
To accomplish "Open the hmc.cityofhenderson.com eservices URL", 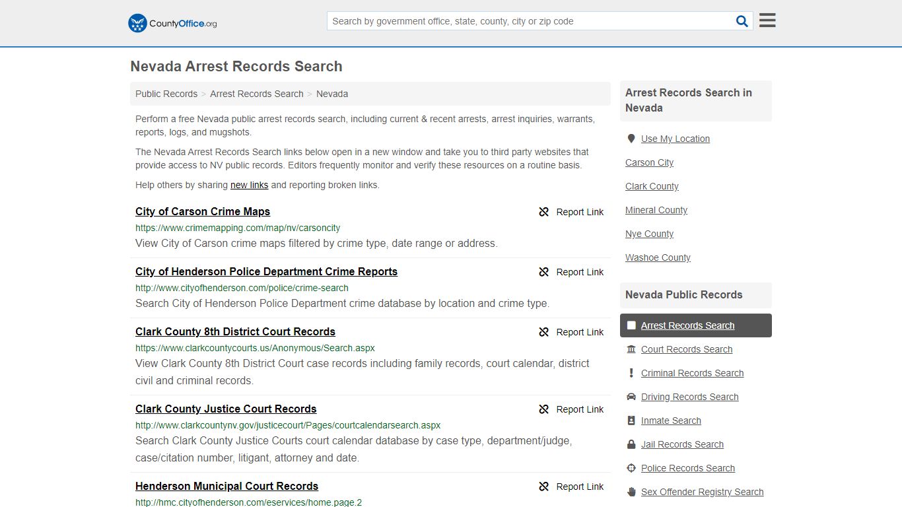I will 248,502.
